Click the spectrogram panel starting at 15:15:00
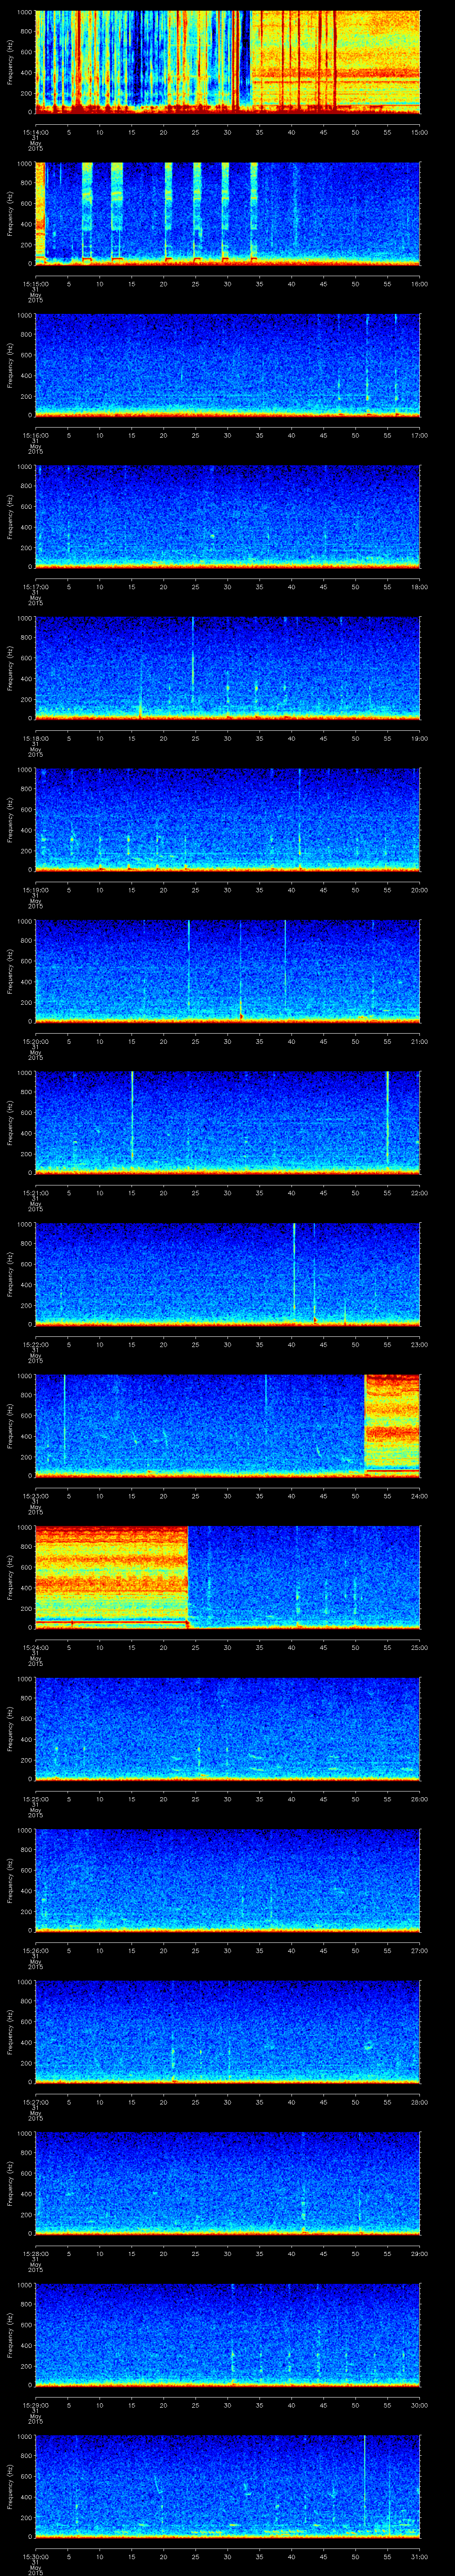 [228, 213]
